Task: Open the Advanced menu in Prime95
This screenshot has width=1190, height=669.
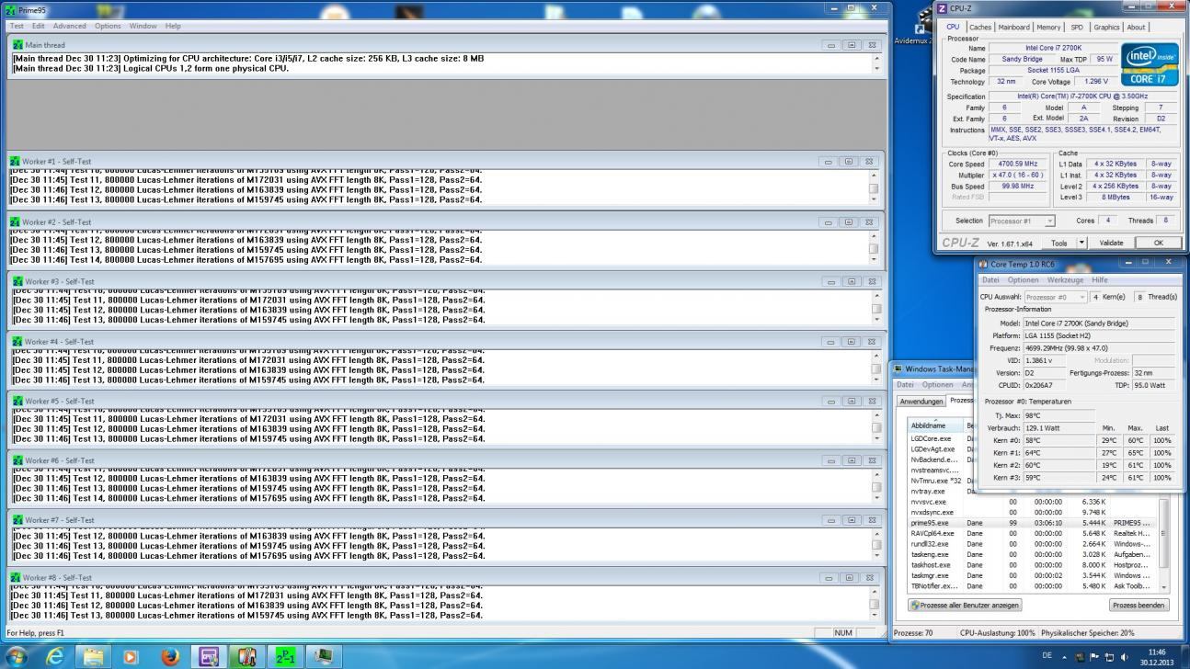Action: [69, 26]
